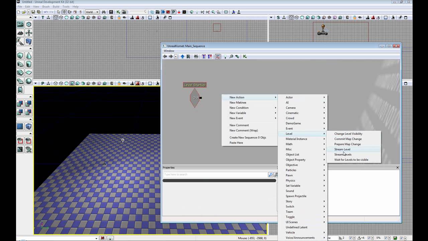The image size is (428, 241).
Task: Click the green K icon in Kismet toolbar
Action: click(x=245, y=57)
